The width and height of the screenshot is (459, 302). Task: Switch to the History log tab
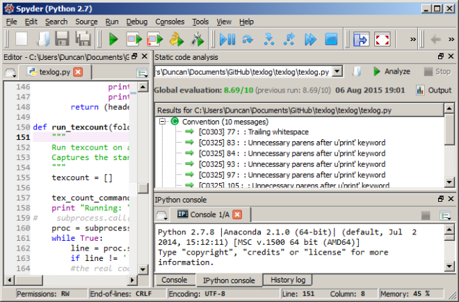click(287, 280)
